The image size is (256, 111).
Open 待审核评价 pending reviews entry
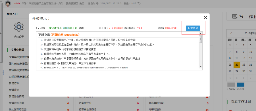85,103
